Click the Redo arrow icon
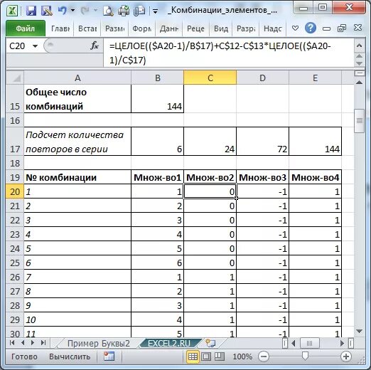The height and width of the screenshot is (370, 371). coord(85,11)
